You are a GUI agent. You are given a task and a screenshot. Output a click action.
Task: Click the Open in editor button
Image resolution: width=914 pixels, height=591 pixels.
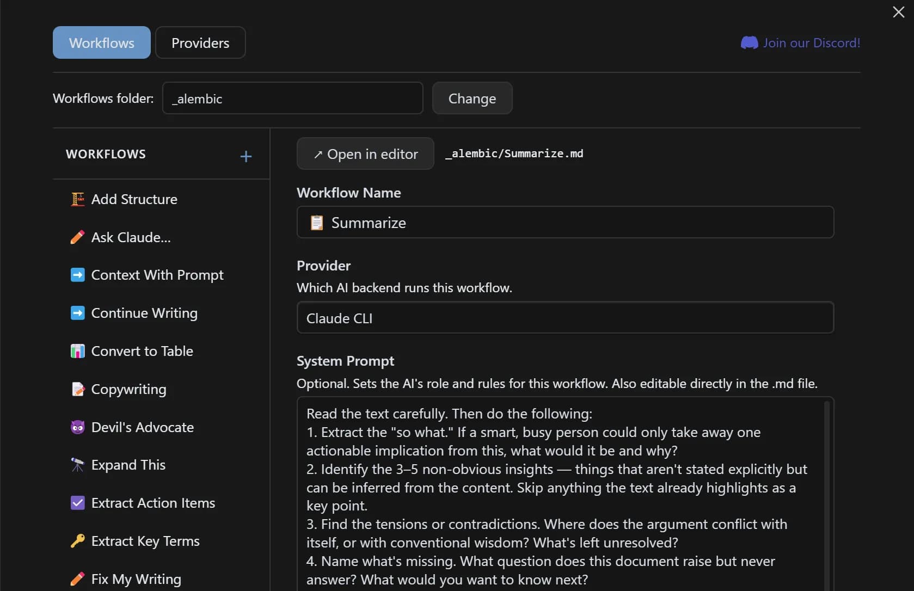[365, 153]
